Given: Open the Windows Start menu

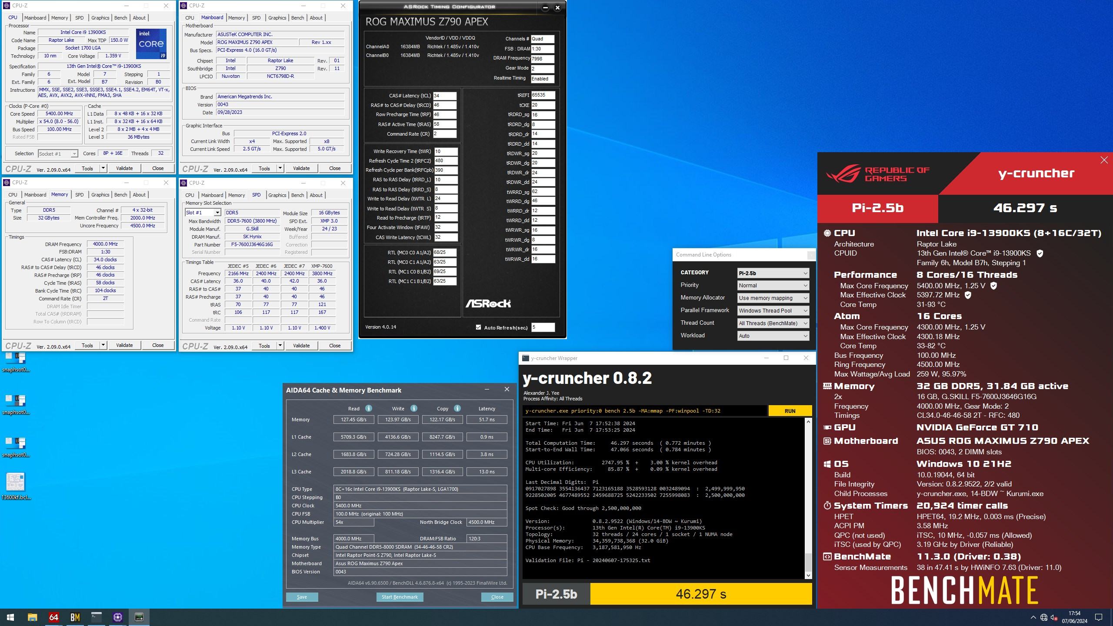Looking at the screenshot, I should pos(10,617).
